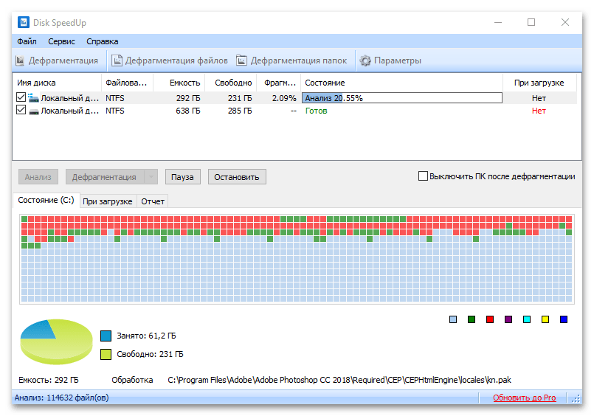This screenshot has width=594, height=416.
Task: Open the Файл menu
Action: [x=27, y=41]
